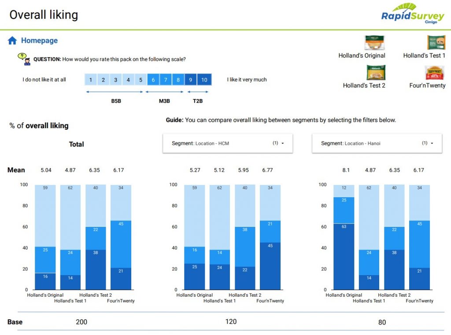Click the dark segment 45 in HCM chart
451x335 pixels.
[270, 266]
